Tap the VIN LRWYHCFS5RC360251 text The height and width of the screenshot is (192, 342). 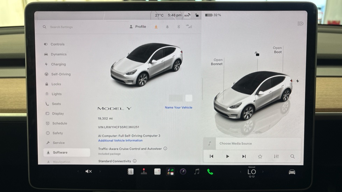click(119, 127)
